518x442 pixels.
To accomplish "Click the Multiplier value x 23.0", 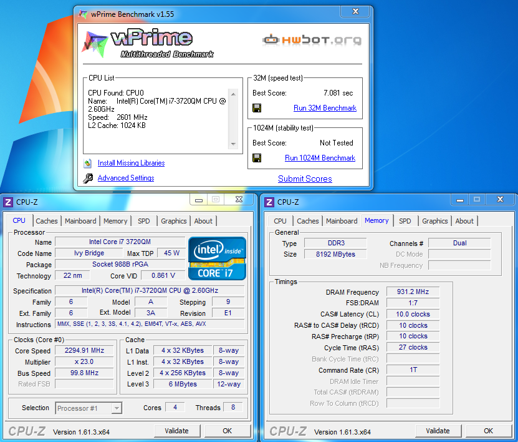I will click(84, 362).
